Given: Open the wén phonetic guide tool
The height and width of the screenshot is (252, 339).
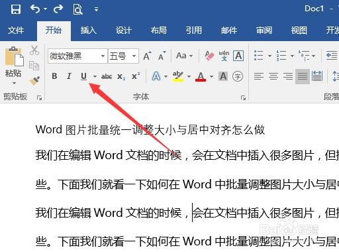Looking at the screenshot, I should [224, 56].
